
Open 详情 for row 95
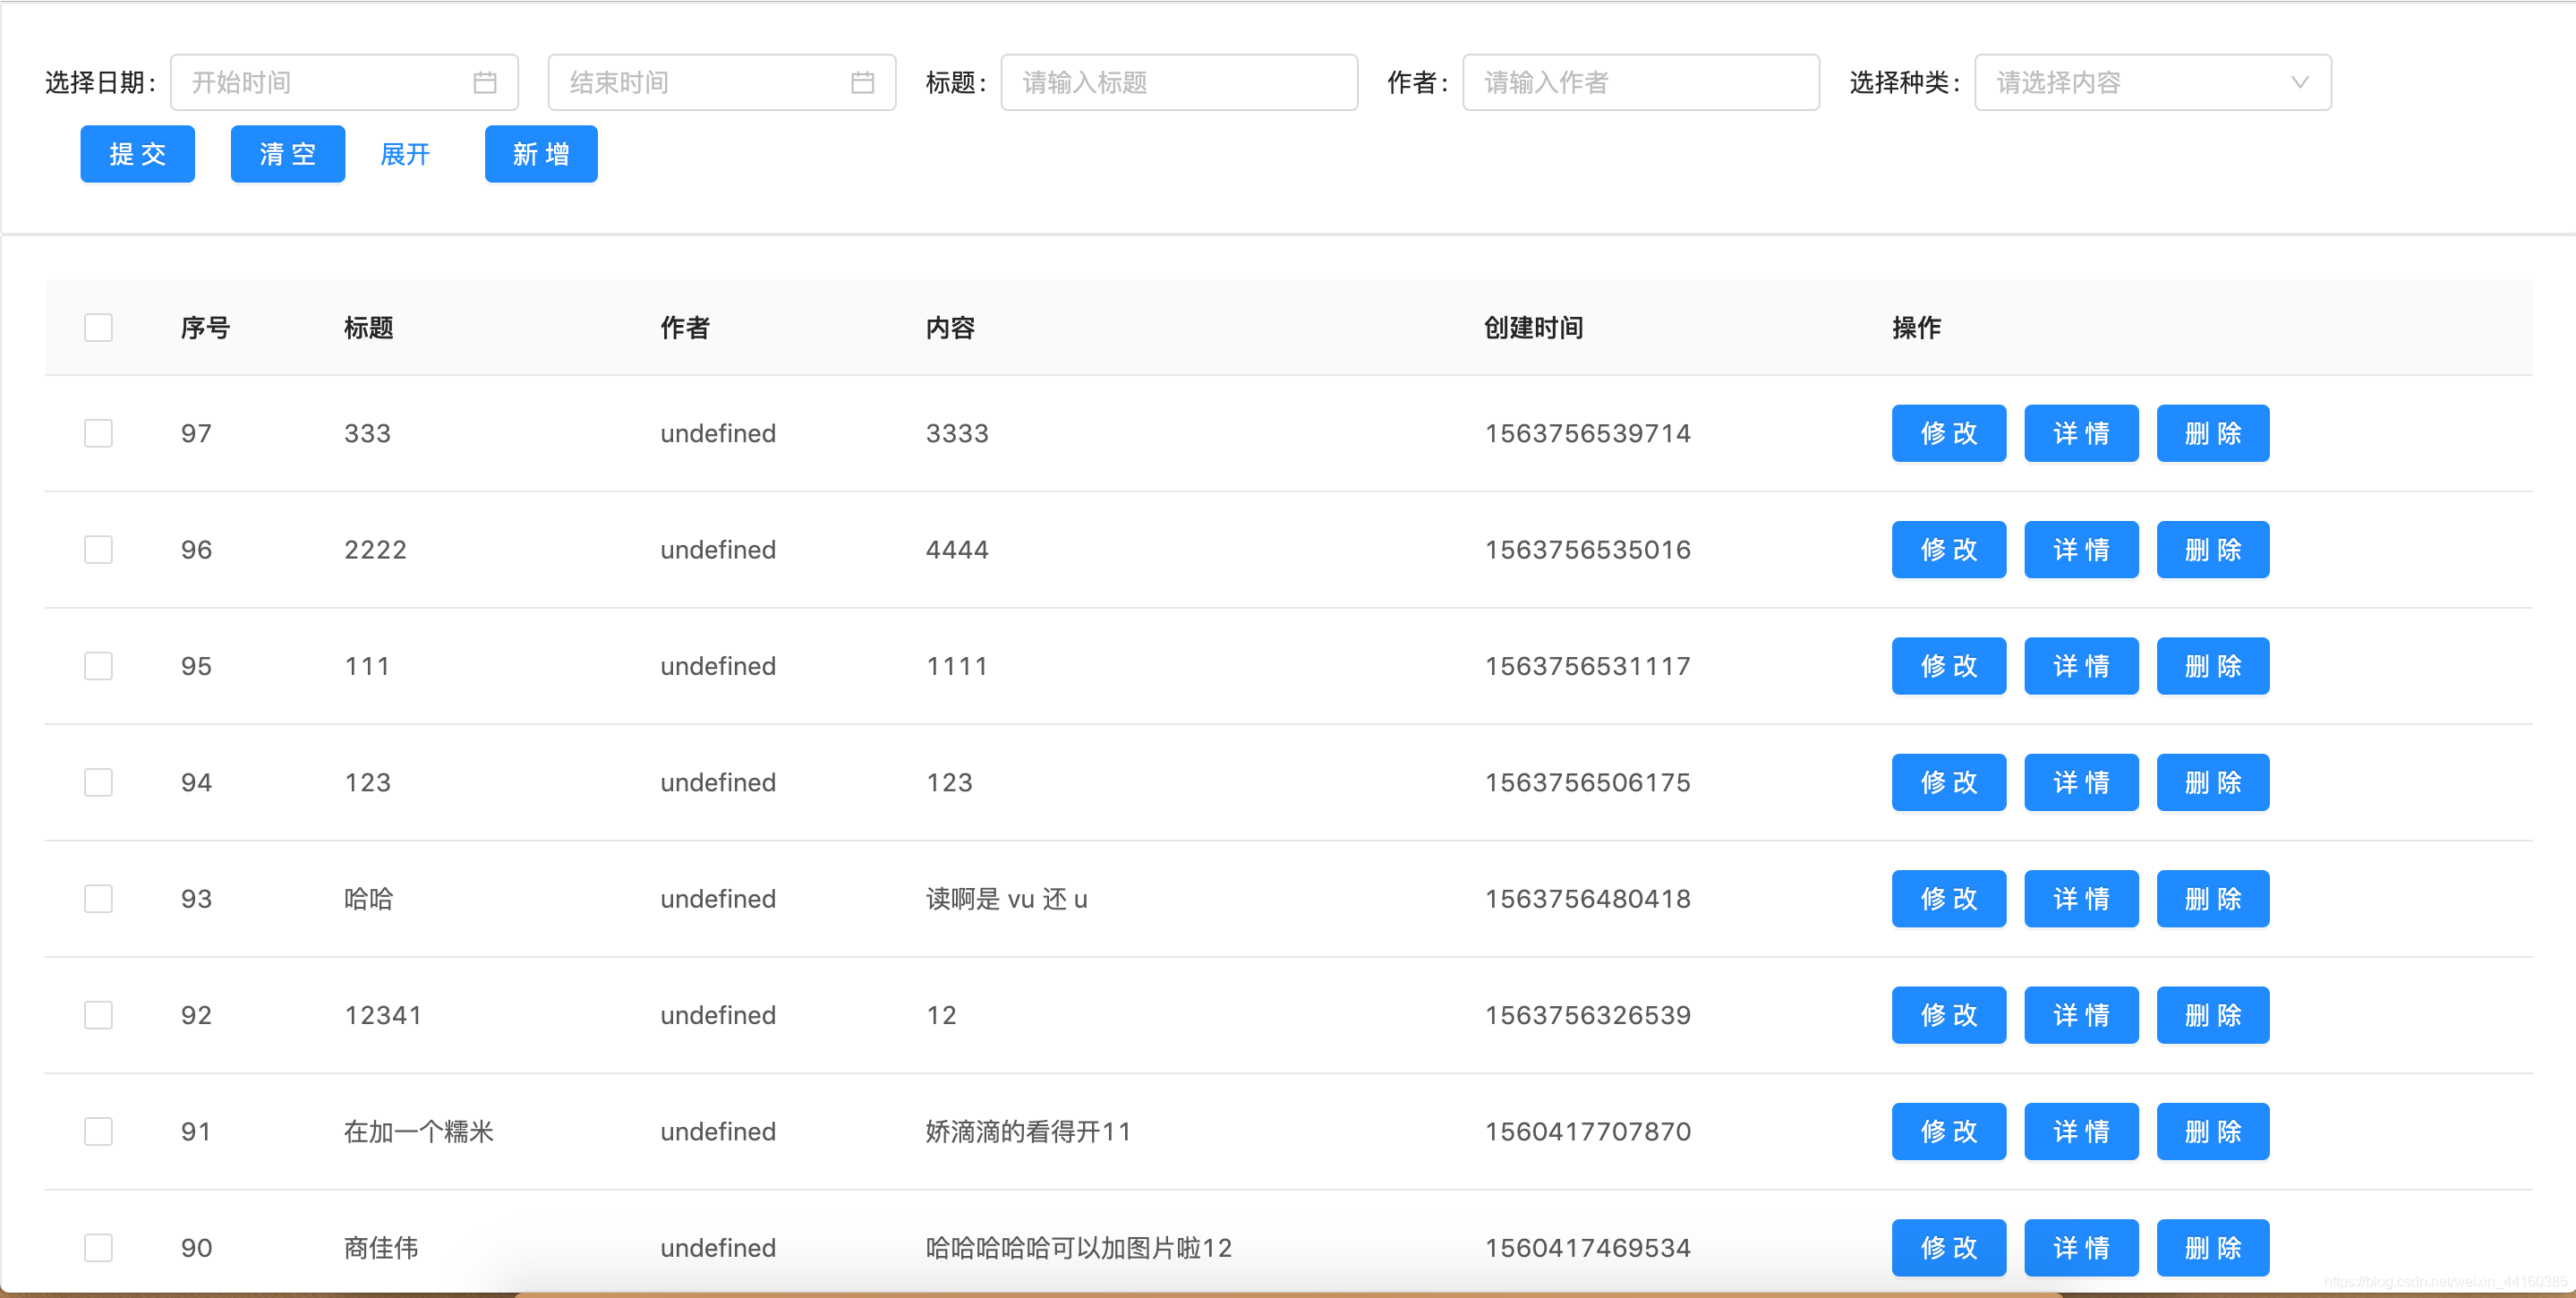point(2080,666)
